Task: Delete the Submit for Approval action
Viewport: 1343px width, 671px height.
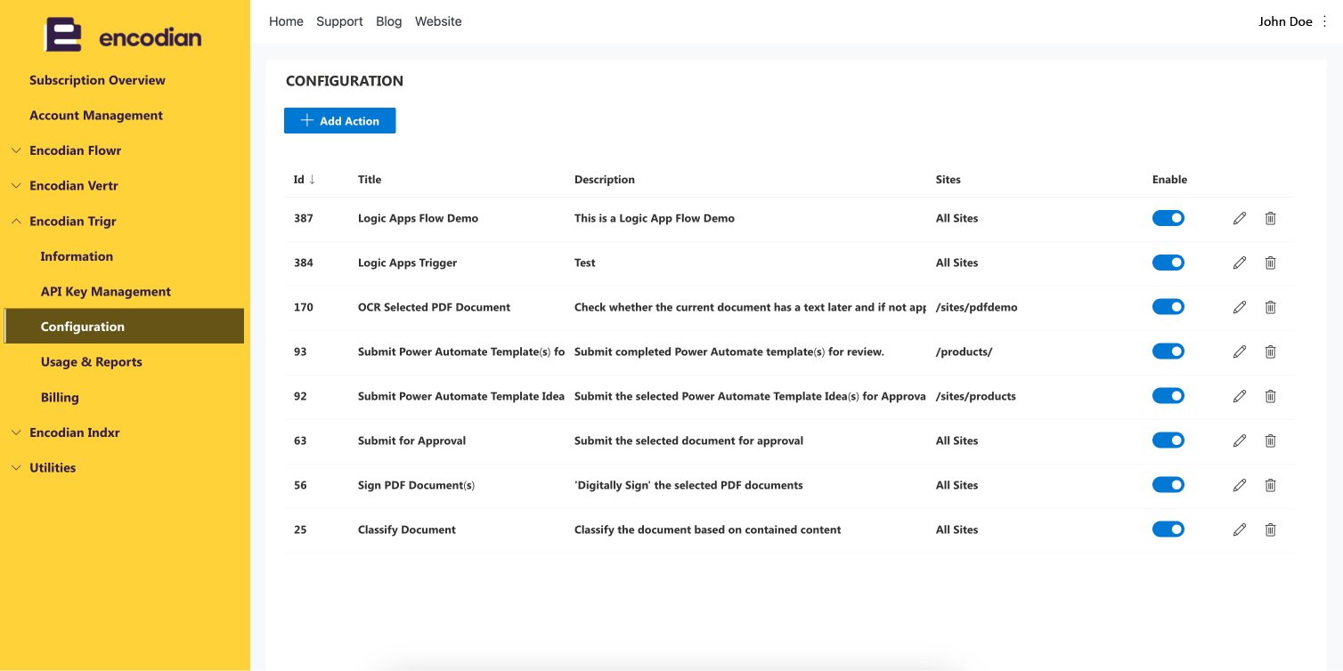Action: point(1271,441)
